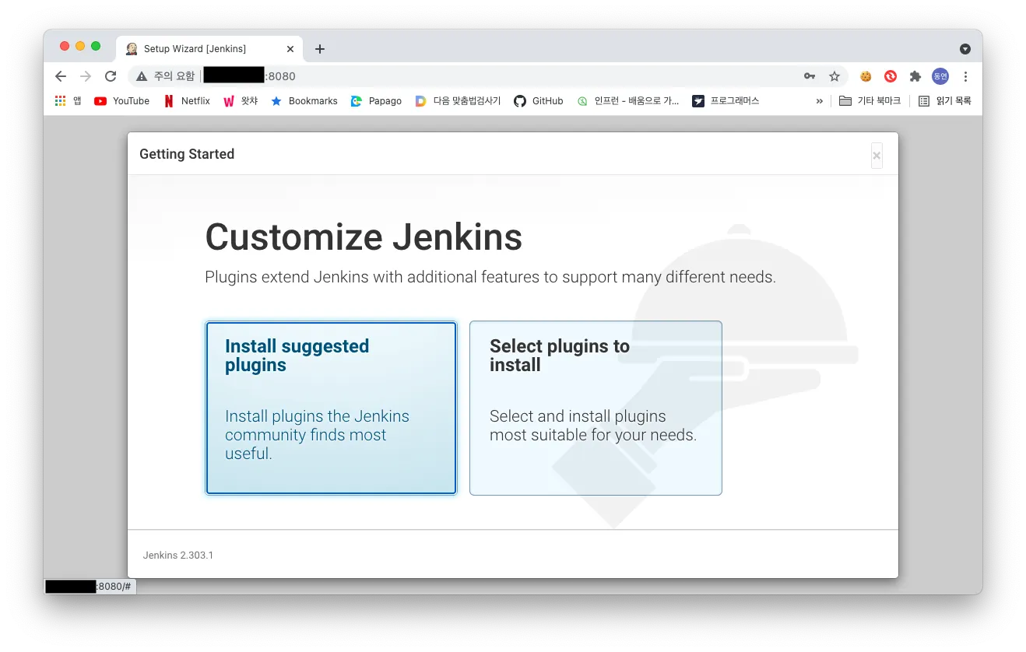Open the 인프런 bookmark
1026x652 pixels.
[628, 101]
